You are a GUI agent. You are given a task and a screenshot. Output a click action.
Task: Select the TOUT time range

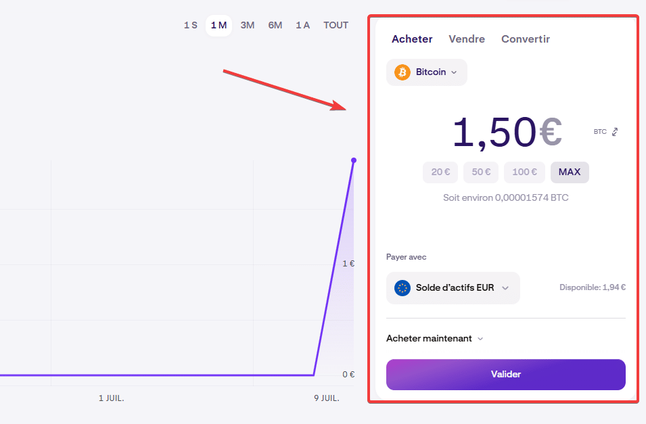[336, 25]
